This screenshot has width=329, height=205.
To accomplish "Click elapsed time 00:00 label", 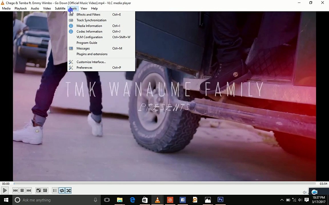I will 6,184.
